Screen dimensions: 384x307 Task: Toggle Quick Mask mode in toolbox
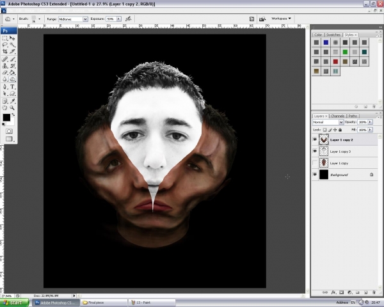(x=9, y=131)
